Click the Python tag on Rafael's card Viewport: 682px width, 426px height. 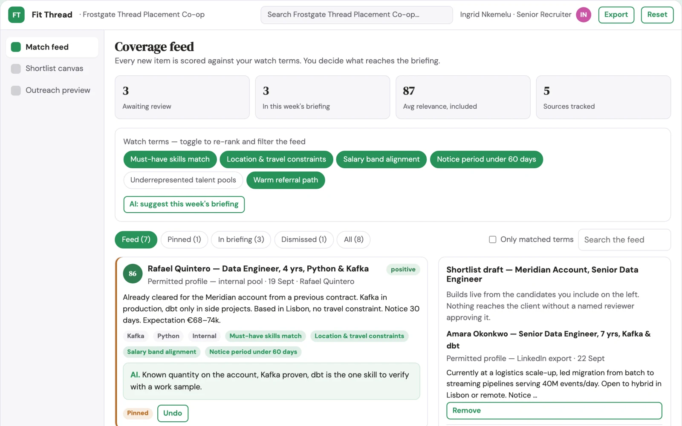point(168,336)
